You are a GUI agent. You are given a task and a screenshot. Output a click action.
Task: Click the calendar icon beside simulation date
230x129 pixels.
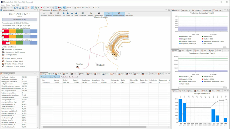point(75,7)
